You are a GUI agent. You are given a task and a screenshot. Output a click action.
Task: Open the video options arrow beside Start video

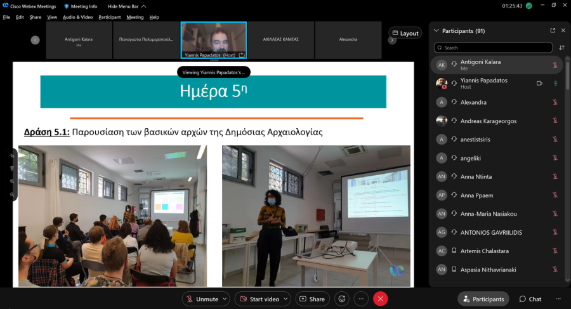point(285,299)
